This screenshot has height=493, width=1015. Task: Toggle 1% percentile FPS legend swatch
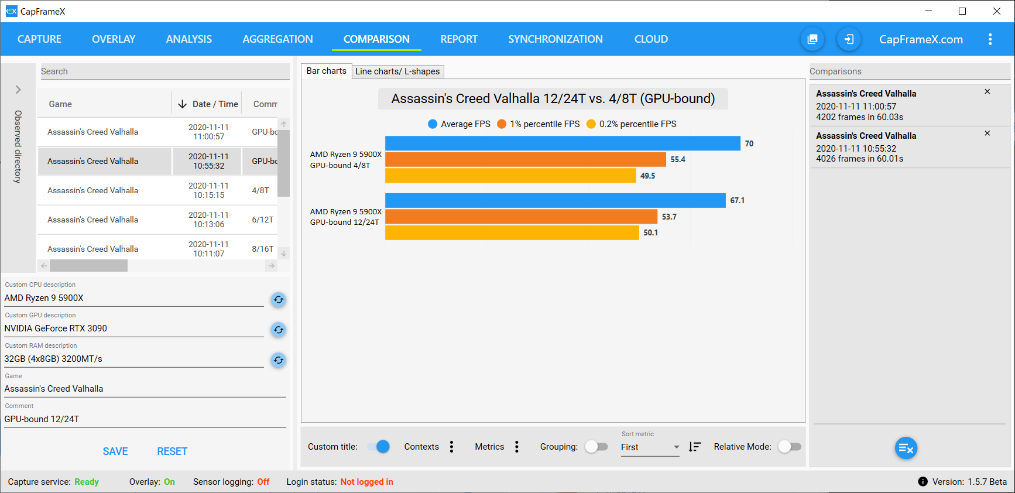(x=502, y=124)
